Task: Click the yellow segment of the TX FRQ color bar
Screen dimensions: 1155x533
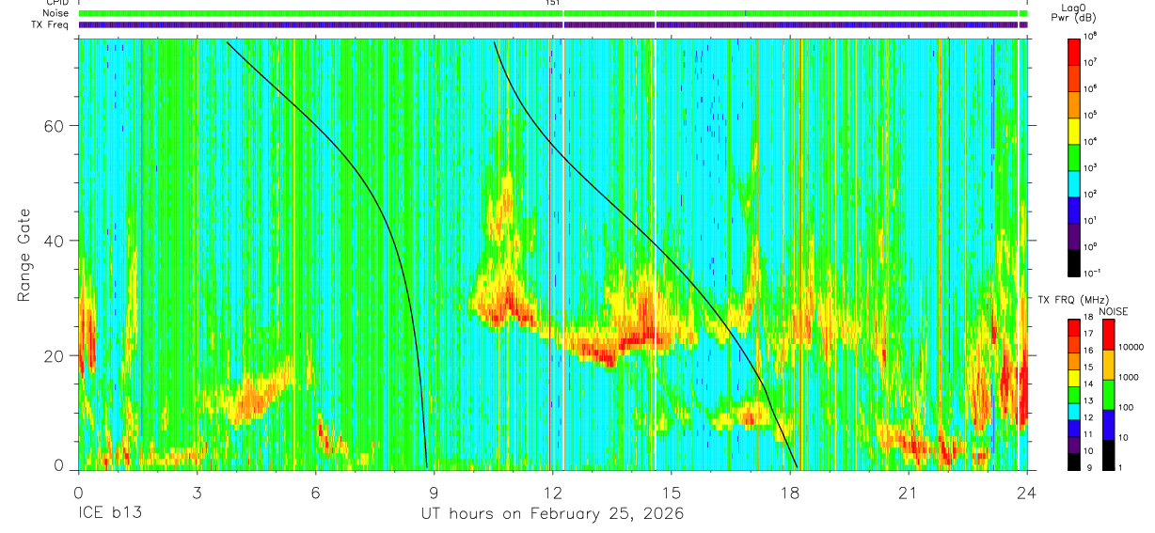Action: point(1073,378)
